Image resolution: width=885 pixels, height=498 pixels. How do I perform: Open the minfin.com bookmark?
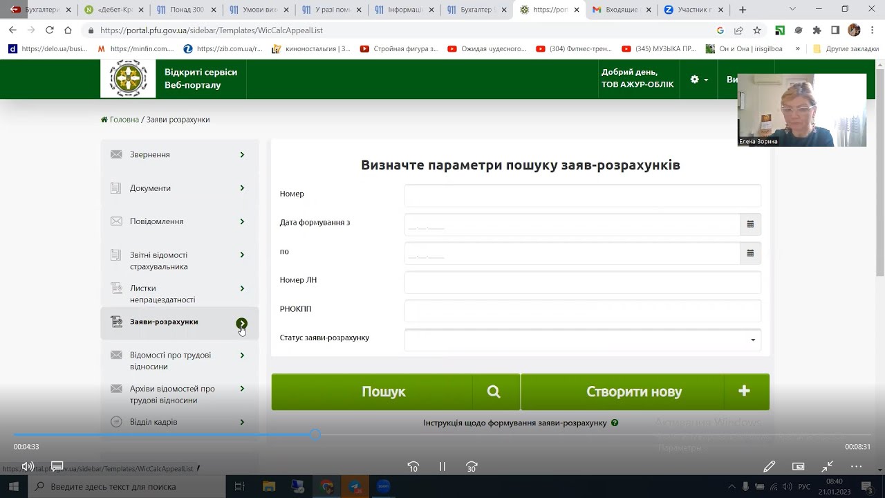coord(136,49)
